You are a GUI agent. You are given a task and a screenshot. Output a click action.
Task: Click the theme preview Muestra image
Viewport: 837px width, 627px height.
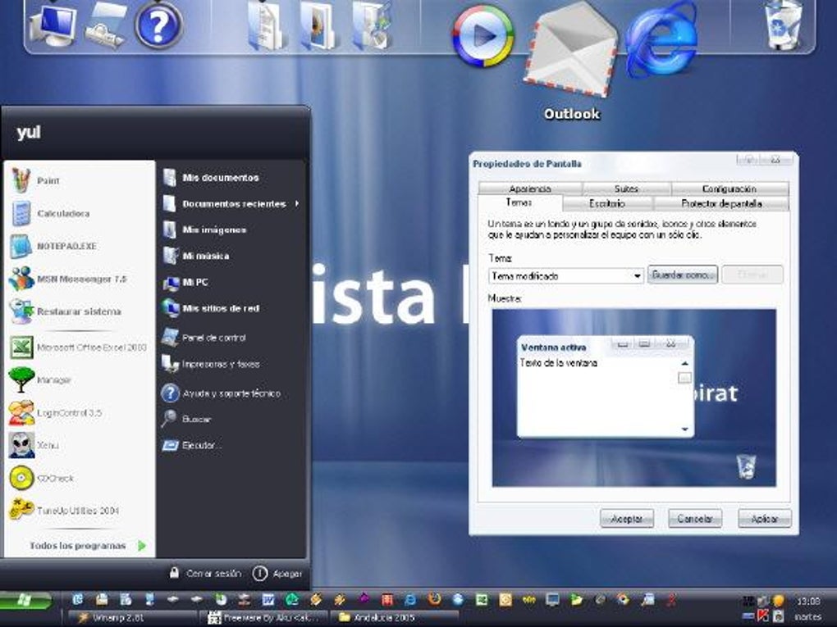pos(633,398)
